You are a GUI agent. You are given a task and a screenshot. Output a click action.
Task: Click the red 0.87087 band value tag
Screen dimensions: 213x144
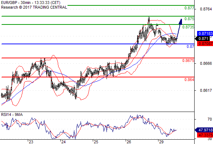click(x=205, y=44)
